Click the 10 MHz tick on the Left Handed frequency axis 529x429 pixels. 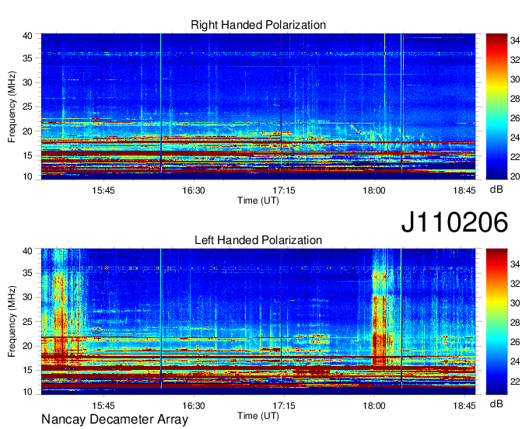[27, 392]
